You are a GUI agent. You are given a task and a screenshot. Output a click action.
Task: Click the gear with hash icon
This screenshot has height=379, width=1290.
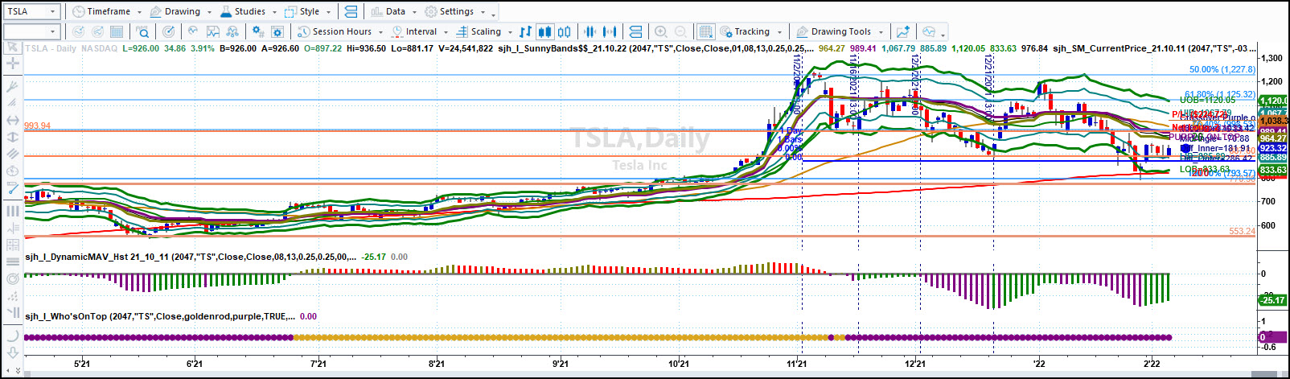tap(257, 32)
